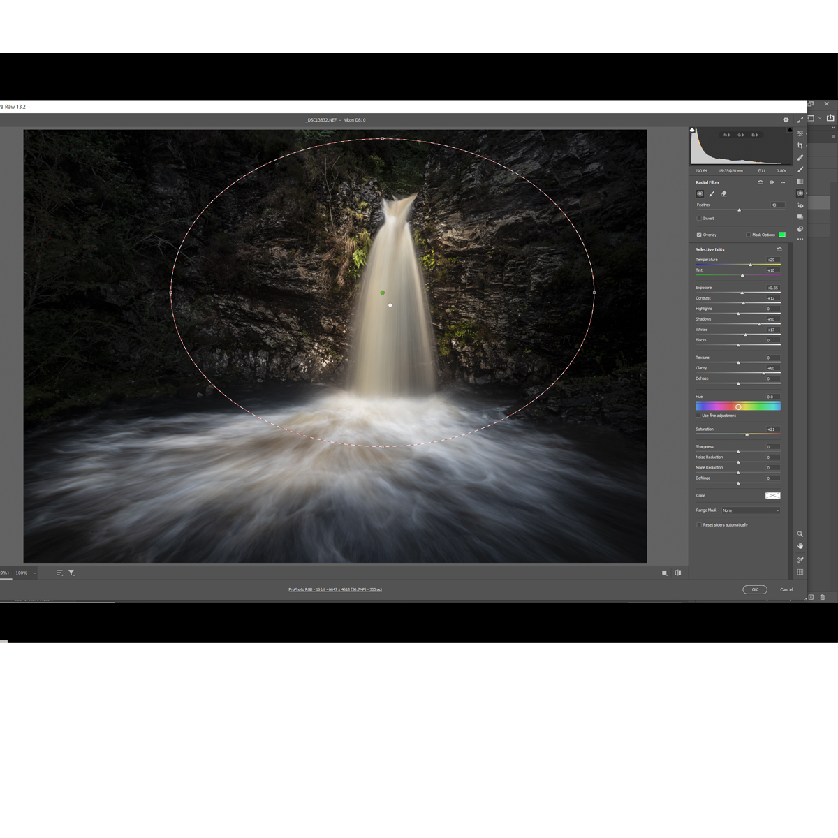
Task: Enable the Invert checkbox
Action: pos(699,219)
